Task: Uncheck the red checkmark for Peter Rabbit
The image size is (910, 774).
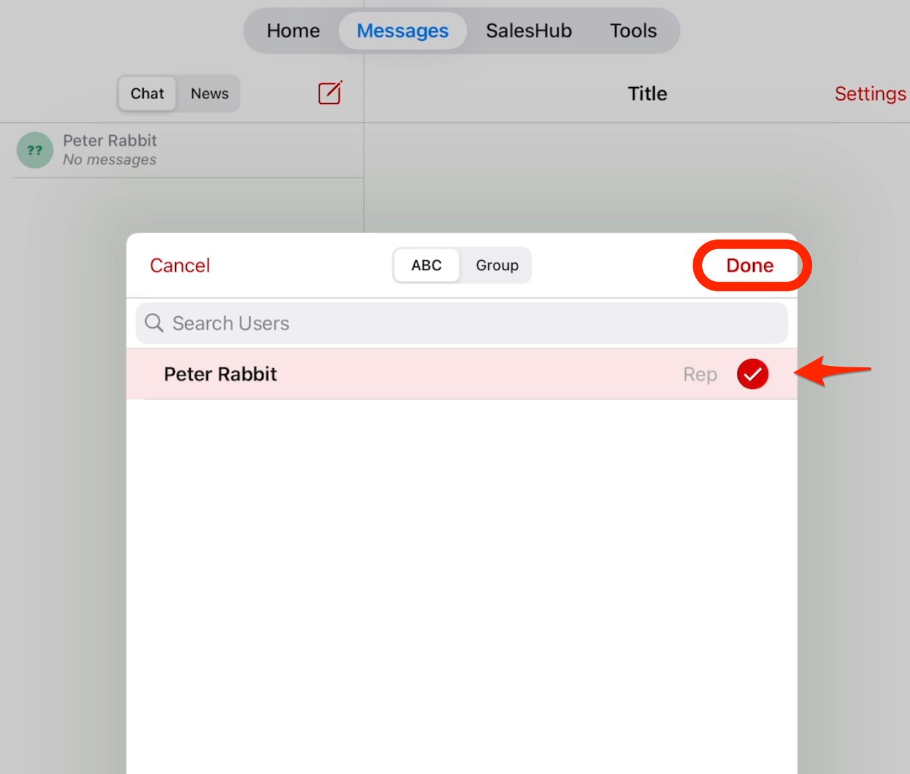Action: pyautogui.click(x=752, y=374)
